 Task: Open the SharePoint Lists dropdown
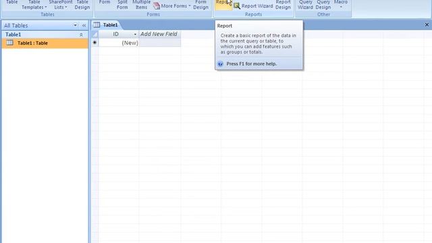61,5
